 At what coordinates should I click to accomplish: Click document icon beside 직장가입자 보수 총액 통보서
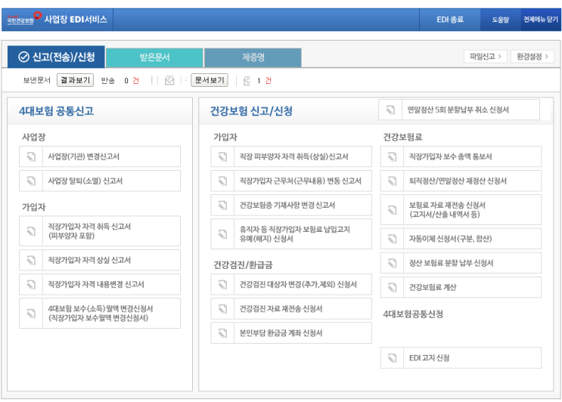pyautogui.click(x=392, y=156)
